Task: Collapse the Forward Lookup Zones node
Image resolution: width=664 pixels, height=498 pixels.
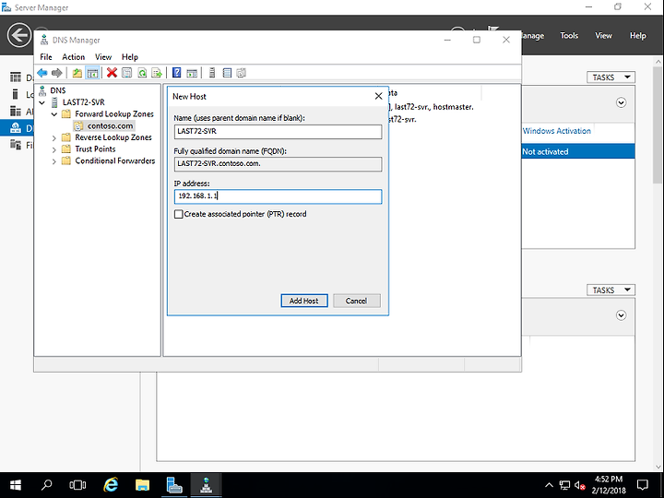Action: [54, 114]
